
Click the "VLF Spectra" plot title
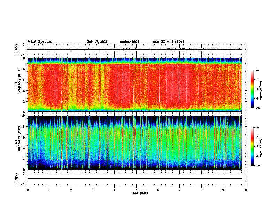[39, 42]
